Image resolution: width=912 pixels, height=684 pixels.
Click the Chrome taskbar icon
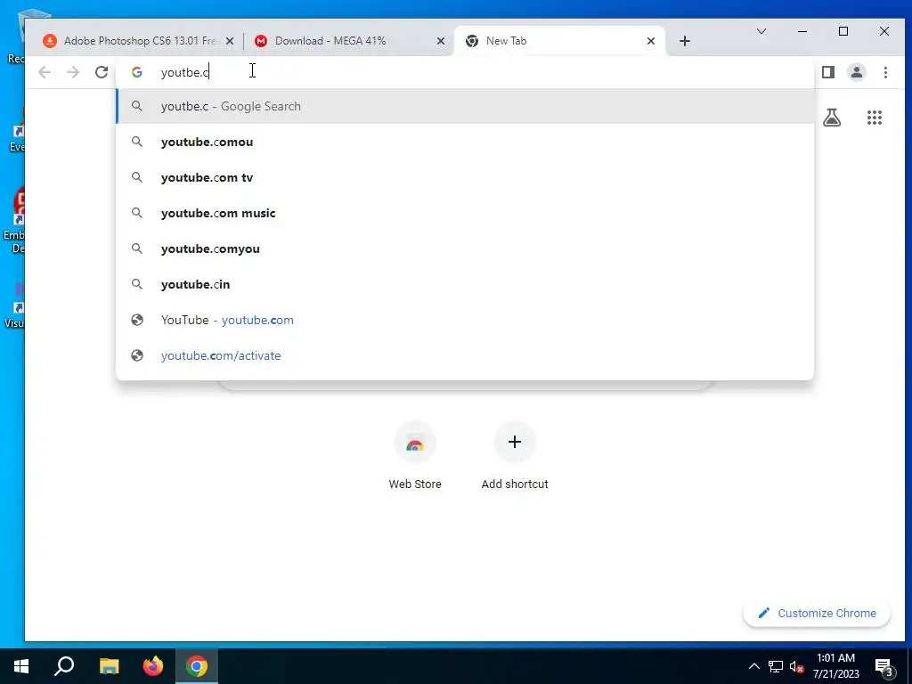pos(197,666)
